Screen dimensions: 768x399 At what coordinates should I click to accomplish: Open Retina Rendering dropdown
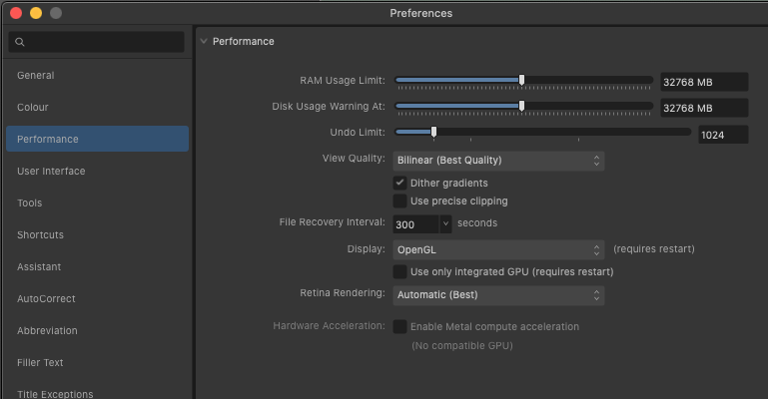coord(498,295)
